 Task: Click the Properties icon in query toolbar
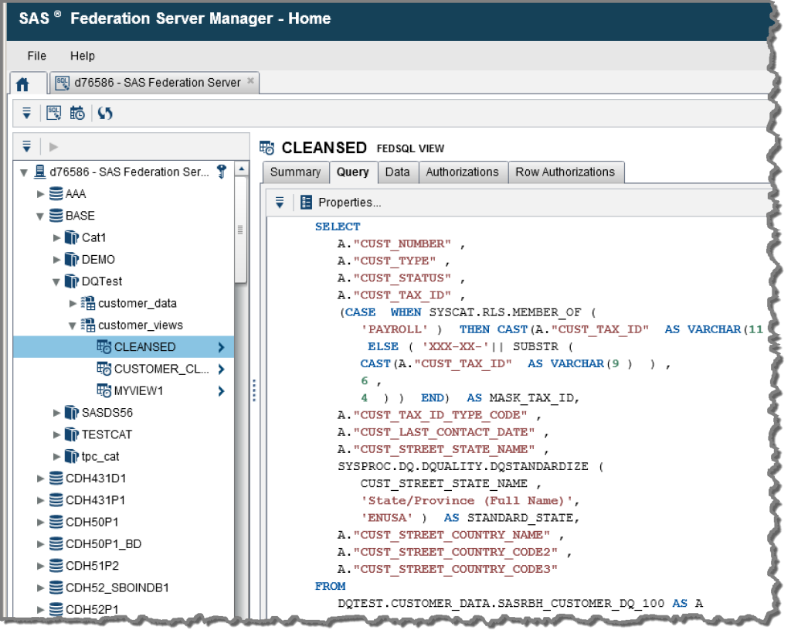306,203
